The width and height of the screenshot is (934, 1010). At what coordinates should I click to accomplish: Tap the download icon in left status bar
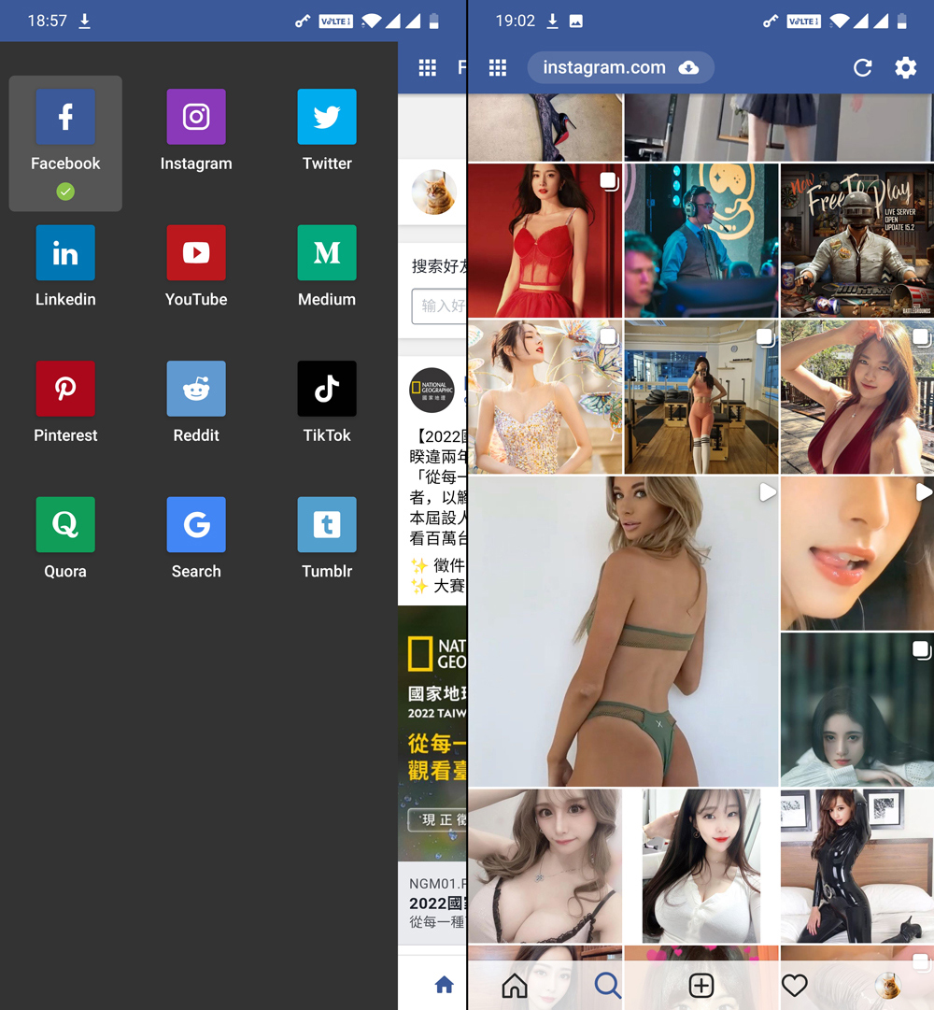(x=84, y=21)
